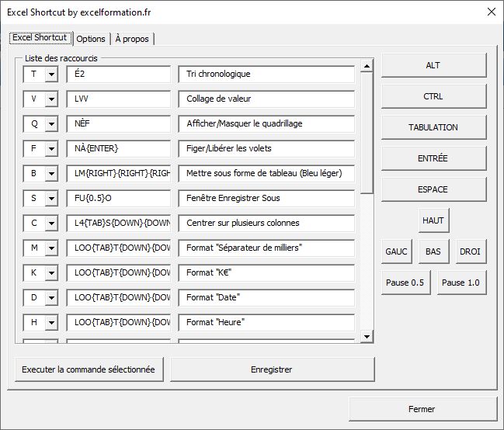Insert the BAS arrow key
Image resolution: width=504 pixels, height=430 pixels.
point(433,251)
